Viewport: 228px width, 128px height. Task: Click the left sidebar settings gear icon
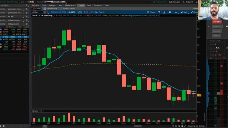4,126
